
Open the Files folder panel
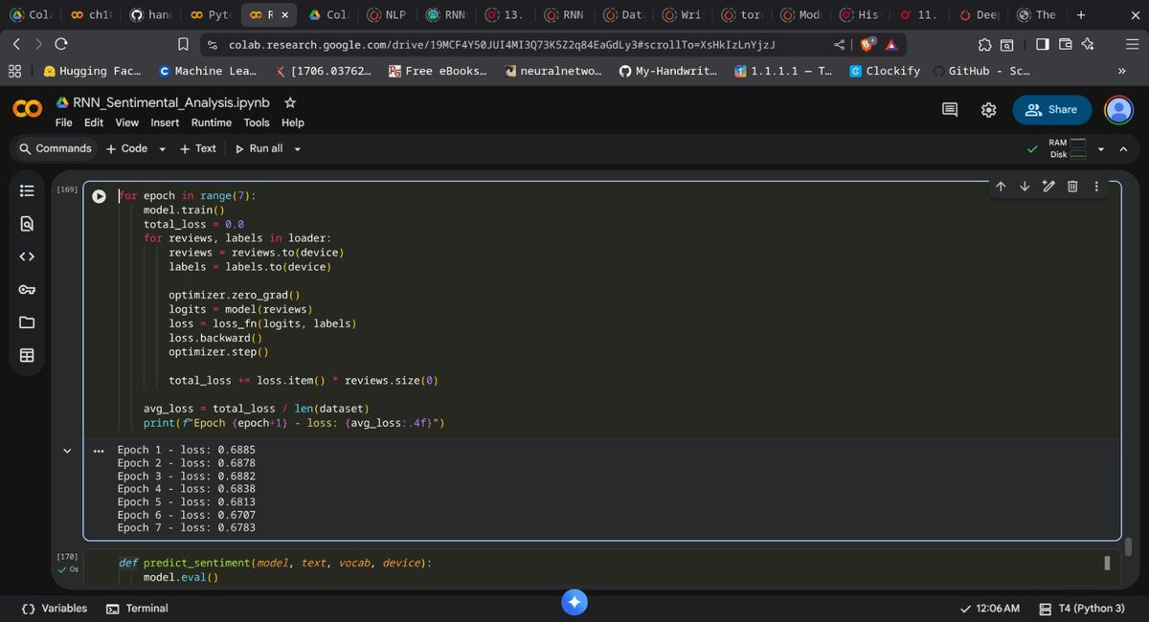[x=27, y=322]
